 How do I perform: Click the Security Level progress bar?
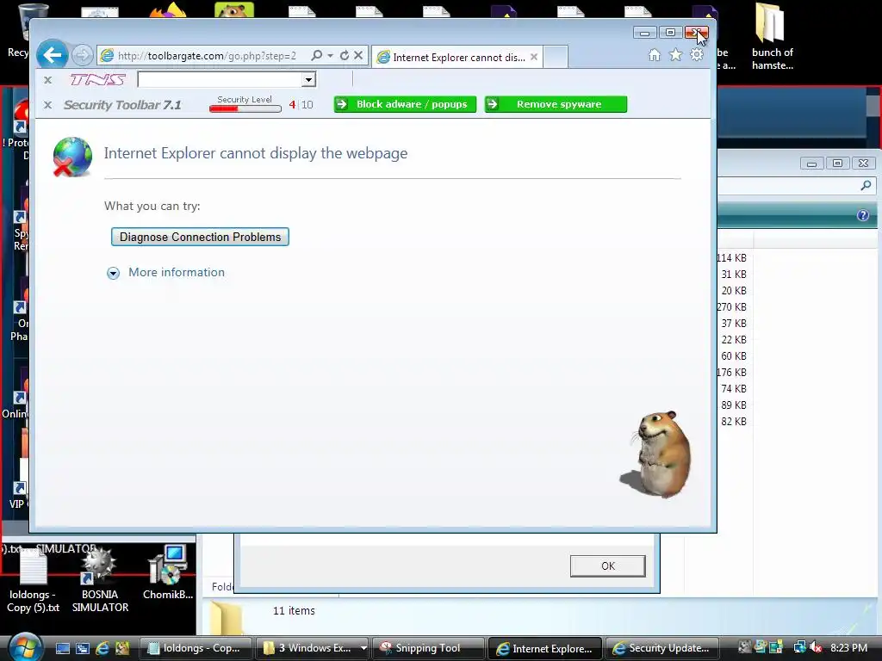[245, 108]
